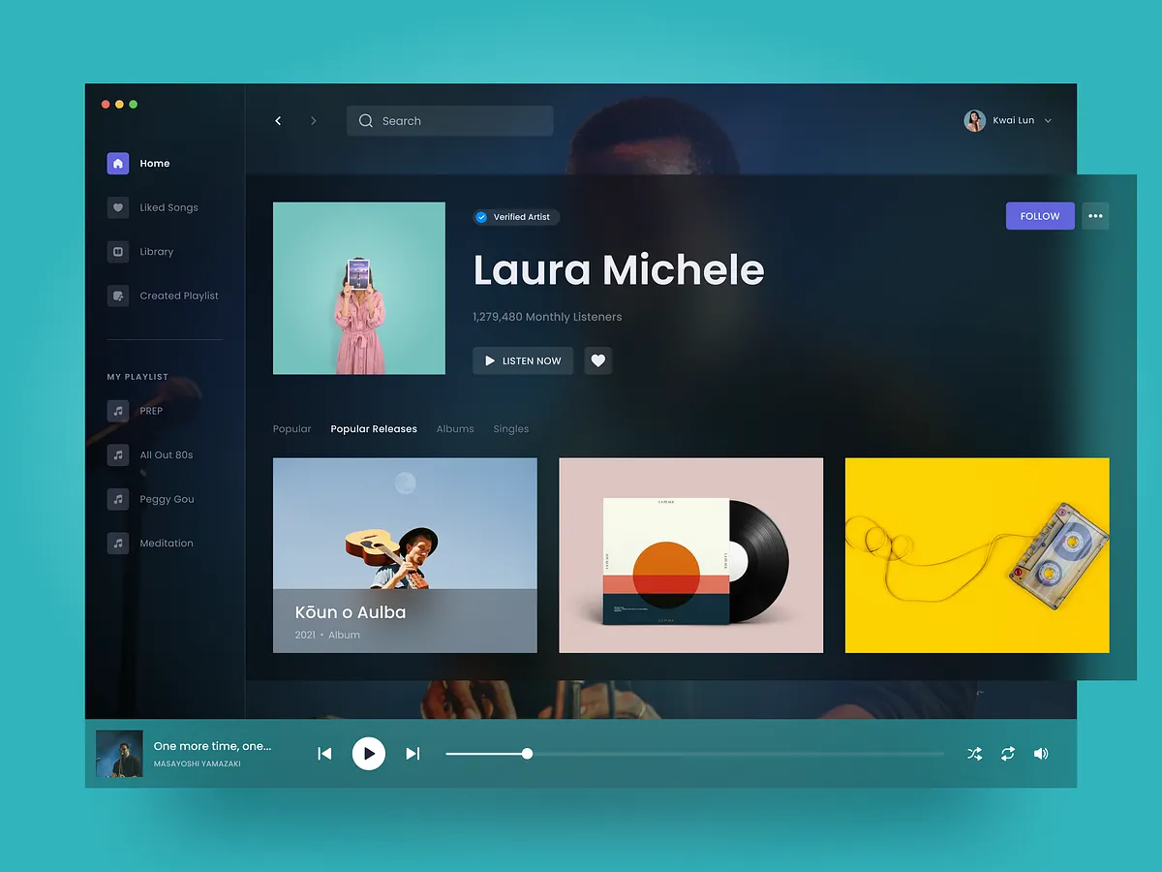
Task: Click the search magnifier icon
Action: coord(366,121)
